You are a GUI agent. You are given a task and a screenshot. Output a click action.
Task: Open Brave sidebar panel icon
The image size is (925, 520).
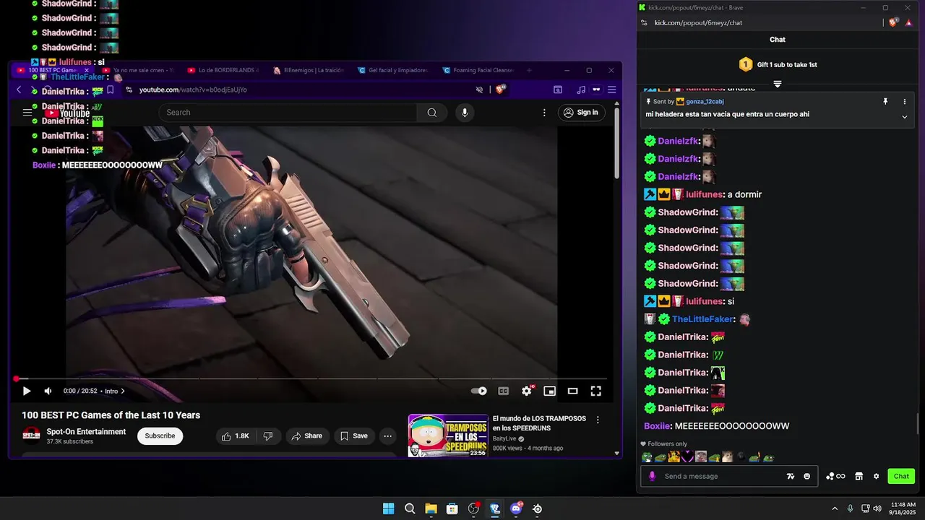(558, 90)
